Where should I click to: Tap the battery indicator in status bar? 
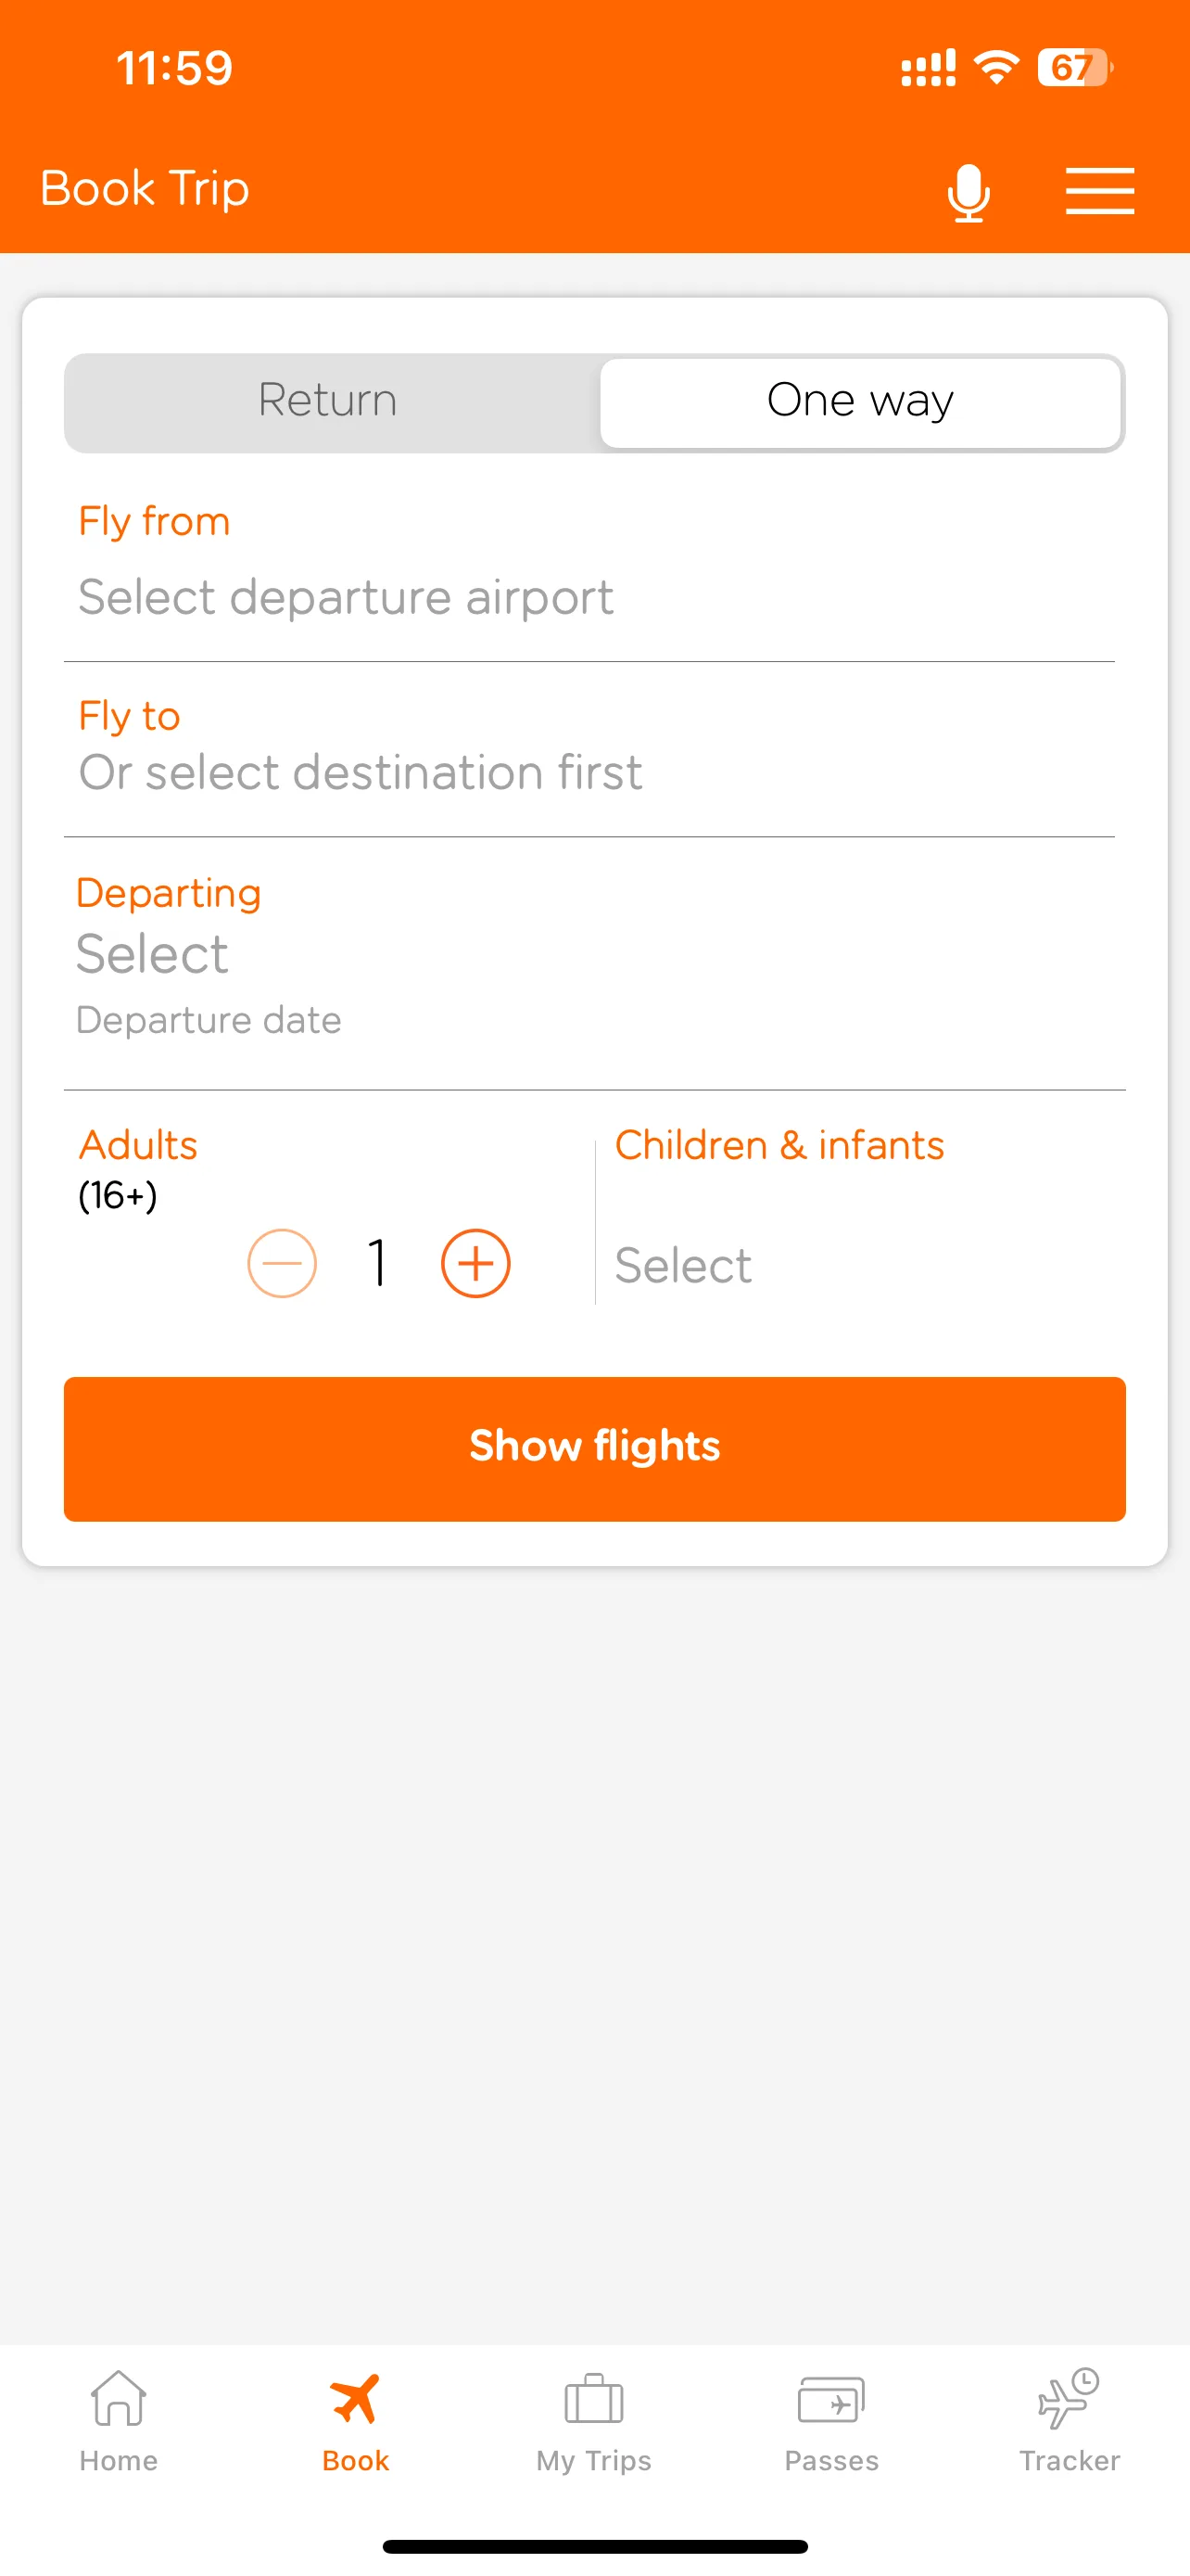[1074, 68]
